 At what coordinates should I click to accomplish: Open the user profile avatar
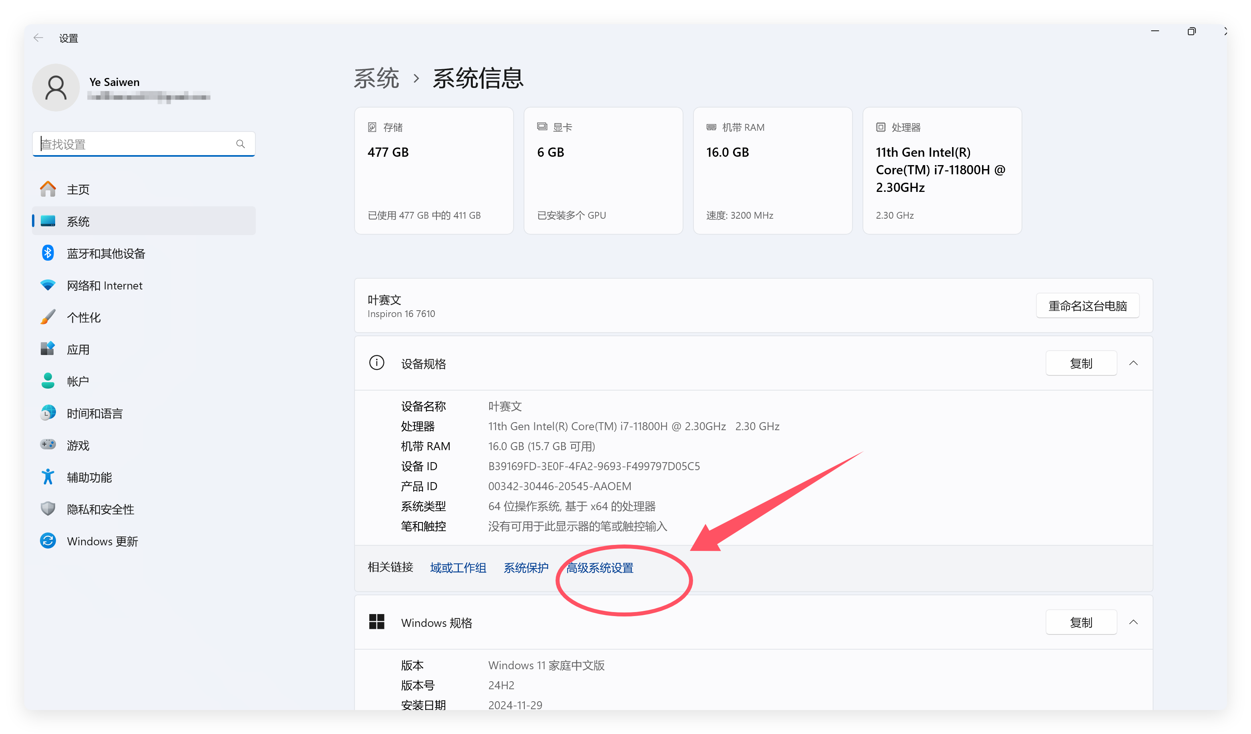pos(56,88)
